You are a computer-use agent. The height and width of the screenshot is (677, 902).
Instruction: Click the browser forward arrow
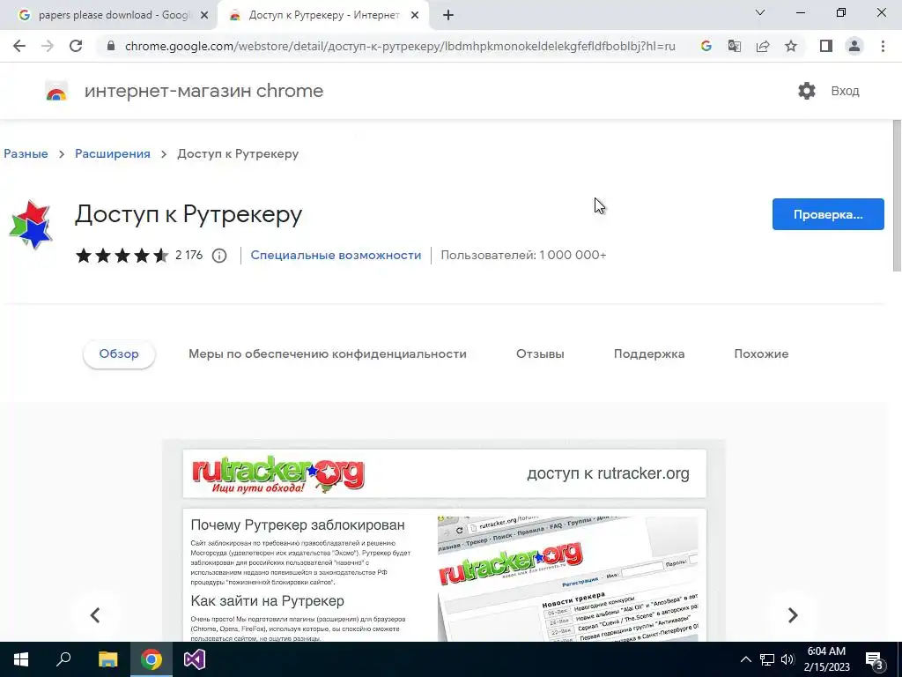(48, 46)
